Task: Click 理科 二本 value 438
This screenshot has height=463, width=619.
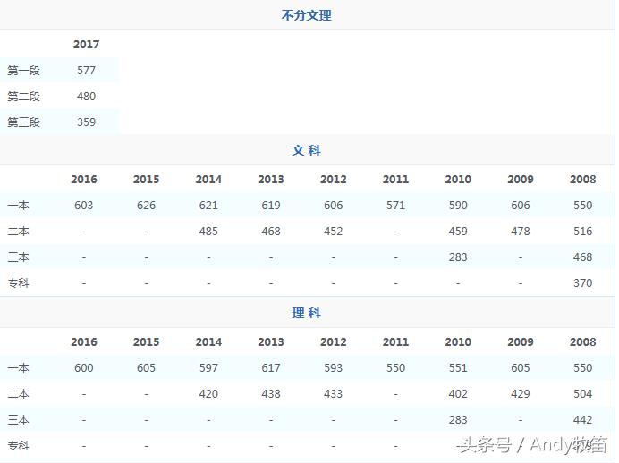Action: (271, 394)
